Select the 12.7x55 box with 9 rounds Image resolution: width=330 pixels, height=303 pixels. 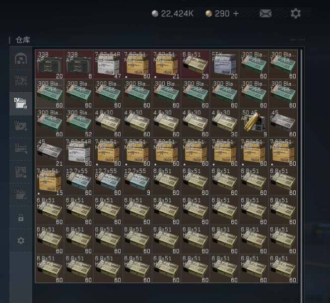coord(137,181)
